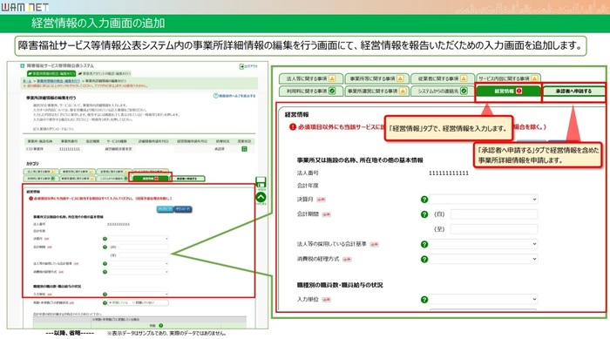Click 会計期間 (至) input in enlarged view
610x339 pixels.
494,229
